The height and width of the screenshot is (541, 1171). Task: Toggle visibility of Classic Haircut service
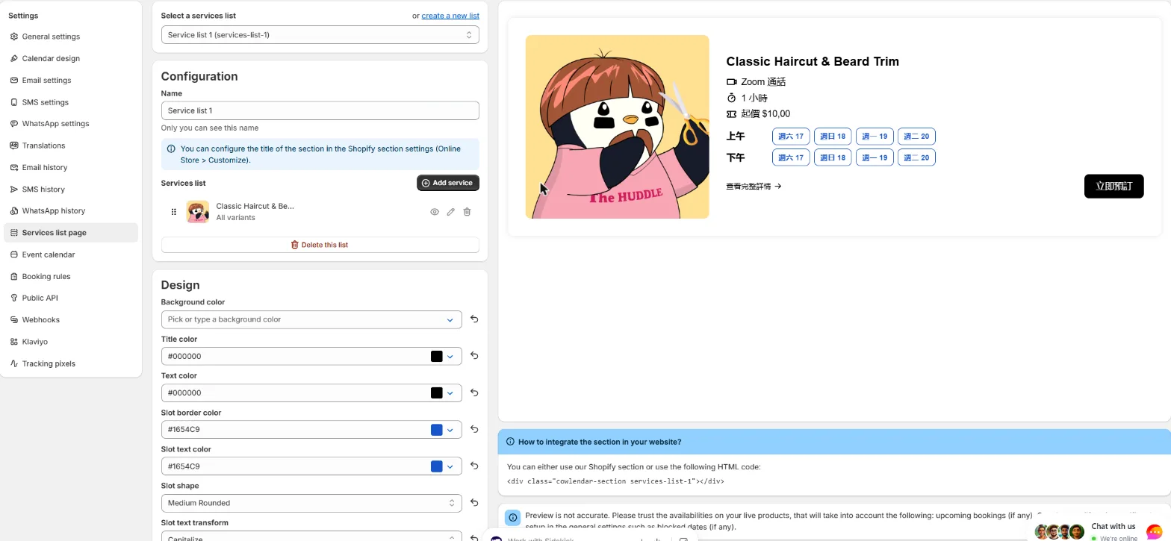[435, 212]
